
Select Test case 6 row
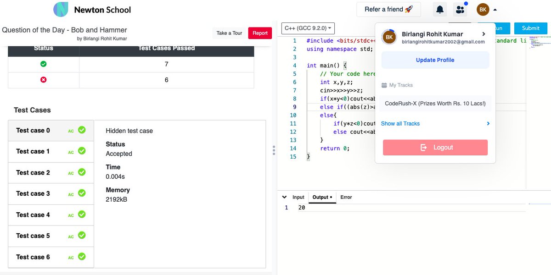click(51, 257)
